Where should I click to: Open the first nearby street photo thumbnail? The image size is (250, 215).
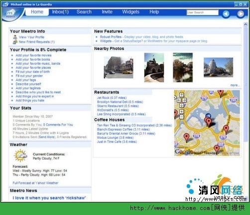click(x=119, y=67)
